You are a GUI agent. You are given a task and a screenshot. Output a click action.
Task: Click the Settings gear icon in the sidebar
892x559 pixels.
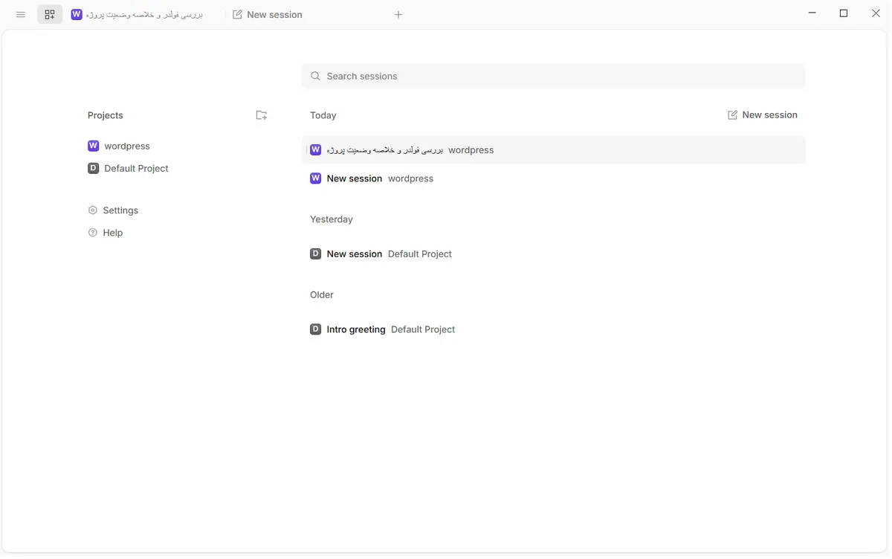click(x=93, y=210)
